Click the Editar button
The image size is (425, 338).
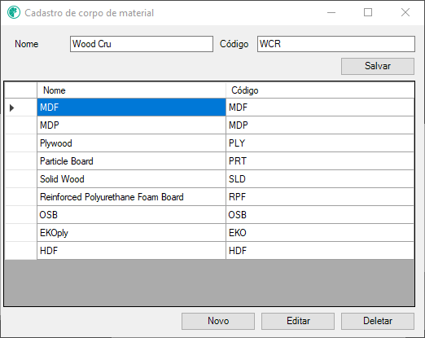click(298, 321)
